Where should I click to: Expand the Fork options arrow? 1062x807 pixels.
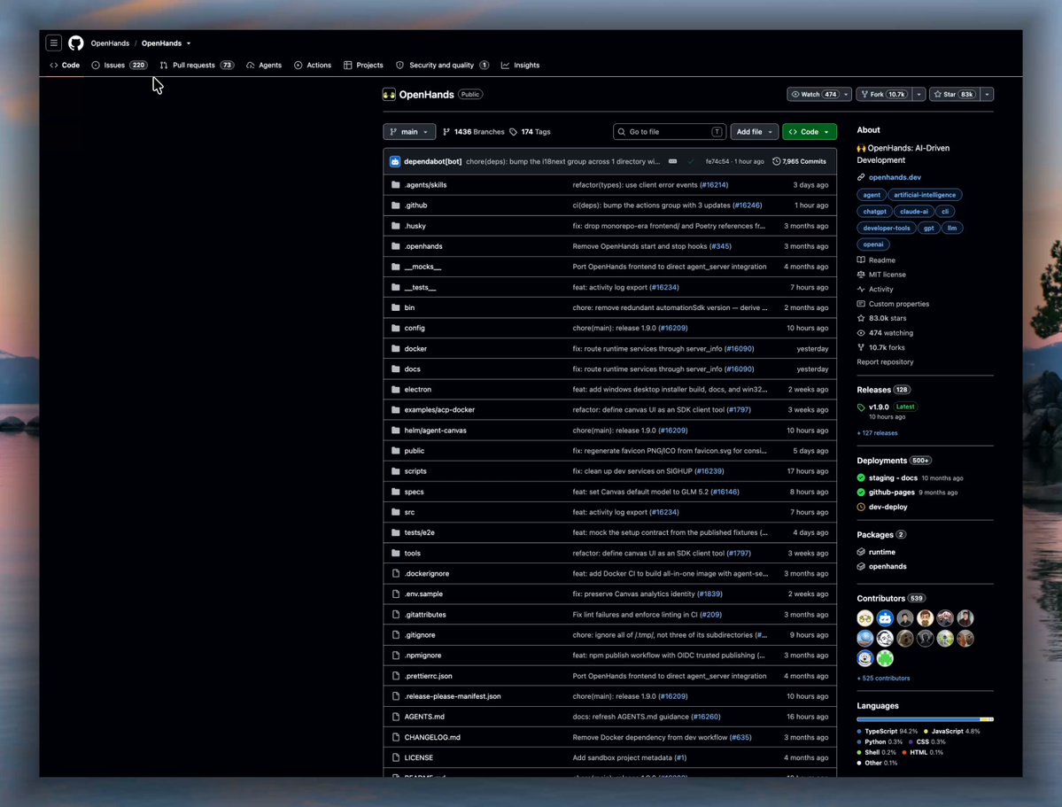(919, 94)
